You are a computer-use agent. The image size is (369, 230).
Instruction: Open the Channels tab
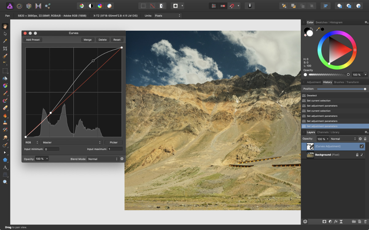(x=323, y=132)
